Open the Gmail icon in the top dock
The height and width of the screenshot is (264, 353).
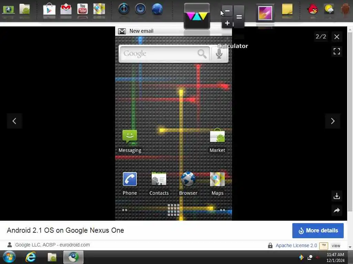pos(66,9)
